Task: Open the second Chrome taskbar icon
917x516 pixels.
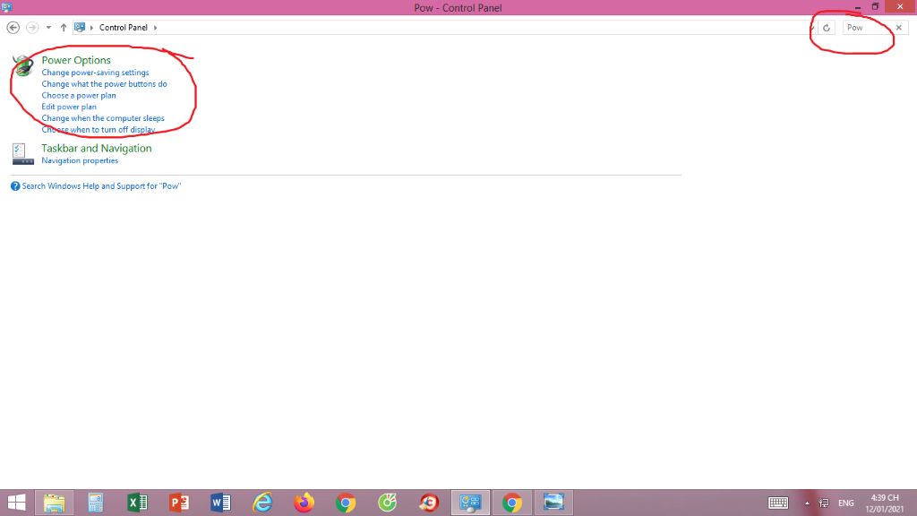Action: pyautogui.click(x=511, y=503)
